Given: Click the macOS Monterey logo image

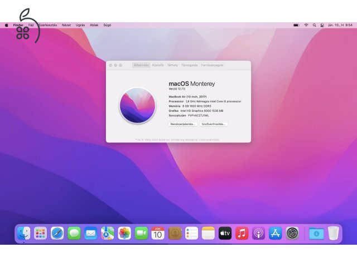Looking at the screenshot, I should (138, 105).
